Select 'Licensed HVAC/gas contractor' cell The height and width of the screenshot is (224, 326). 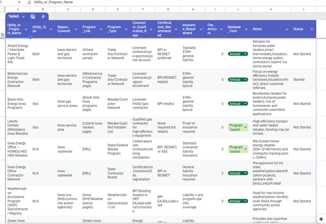point(143,103)
